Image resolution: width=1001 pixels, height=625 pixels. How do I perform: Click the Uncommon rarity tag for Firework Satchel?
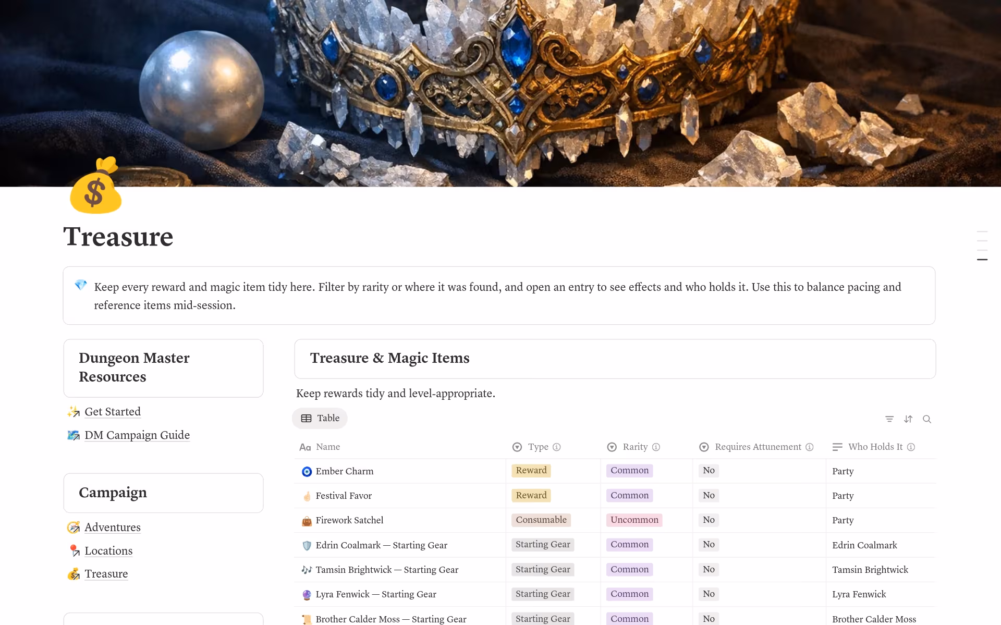coord(634,520)
